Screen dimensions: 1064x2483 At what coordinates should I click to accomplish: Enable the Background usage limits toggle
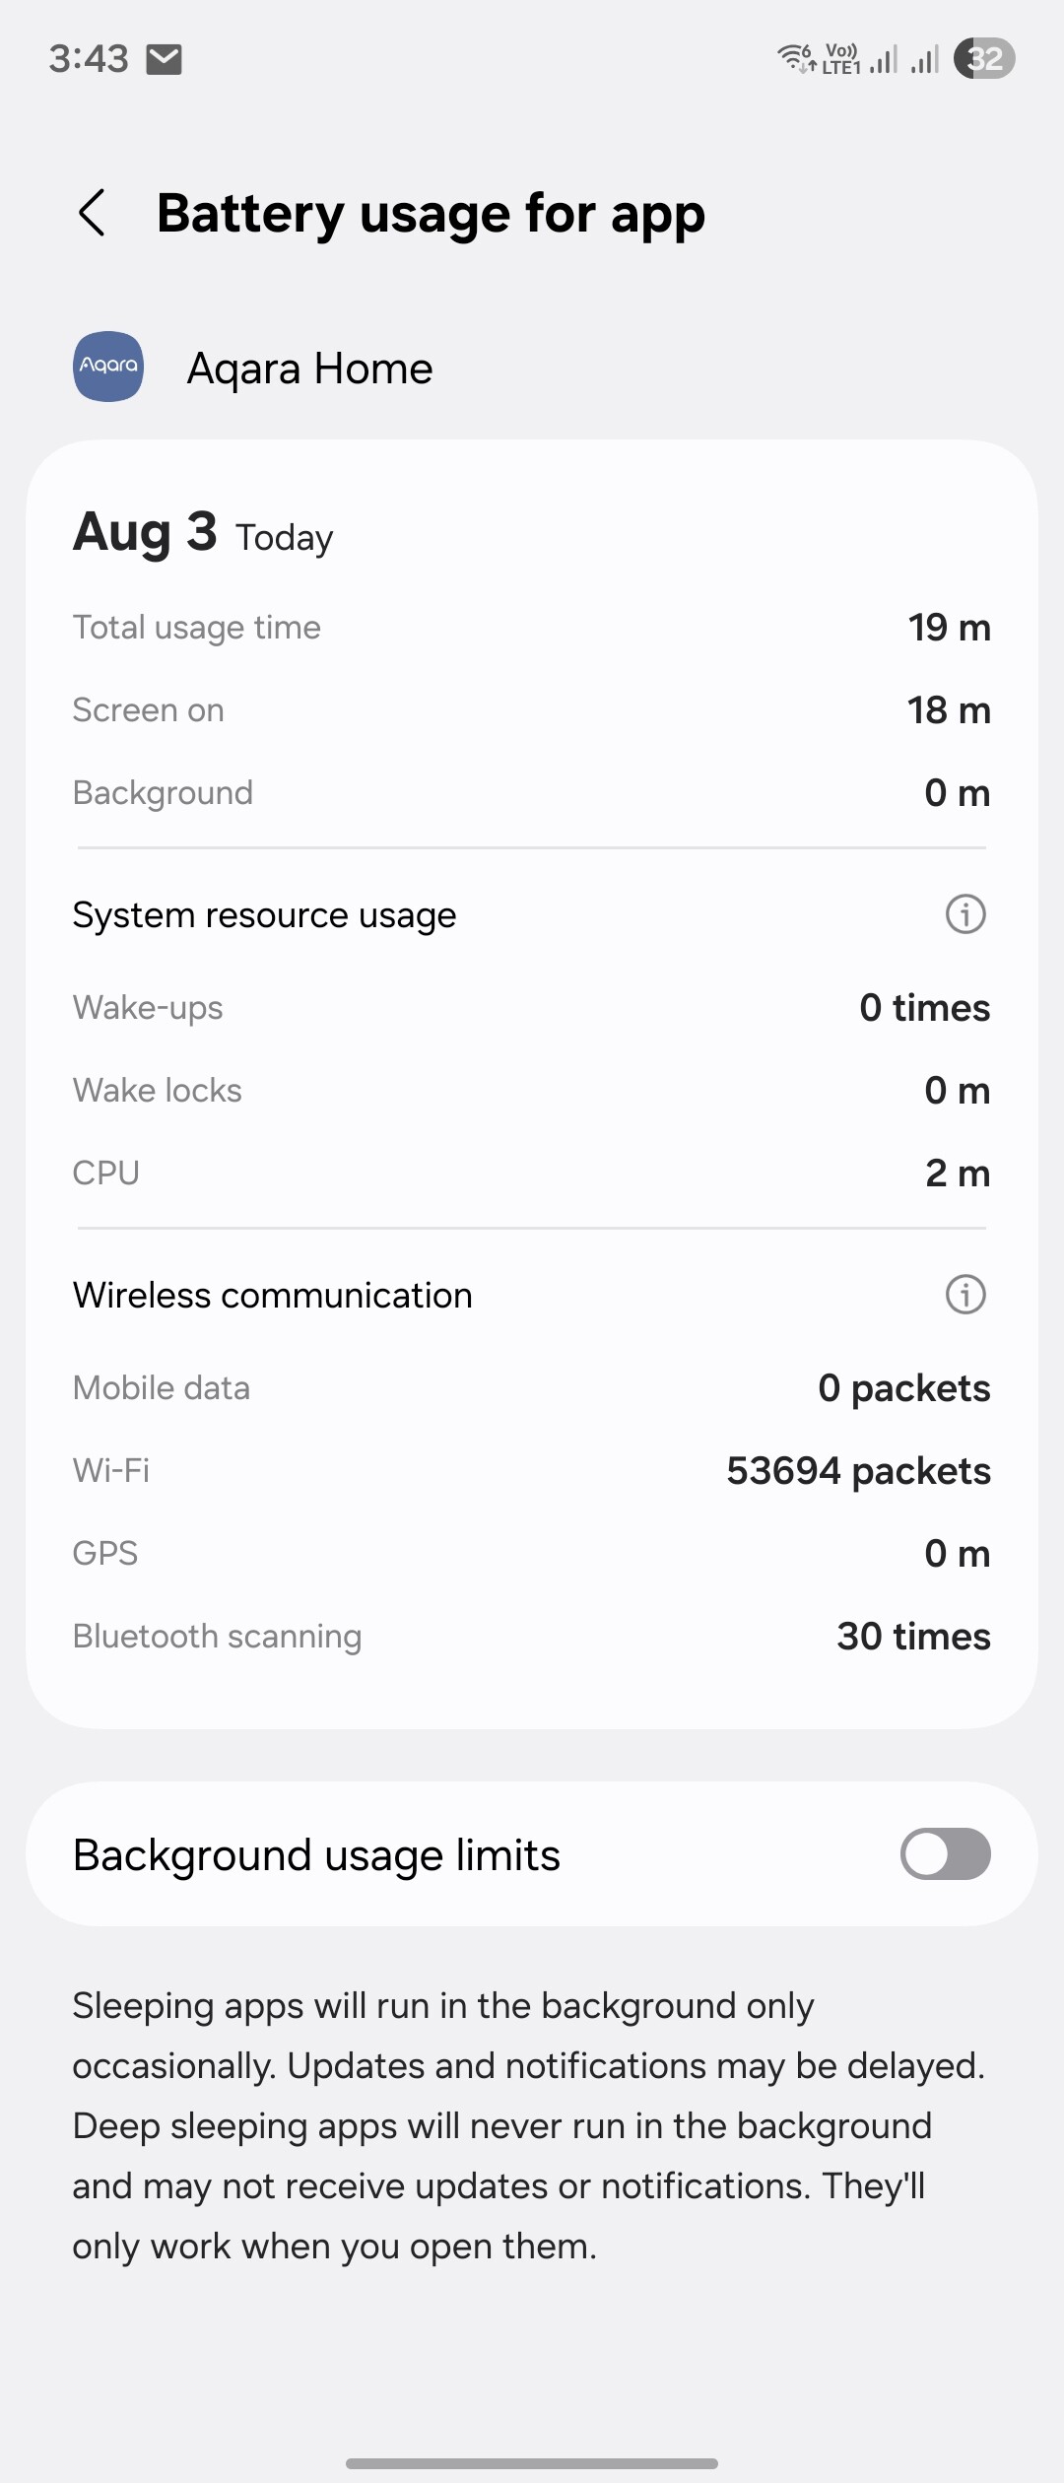click(x=945, y=1854)
